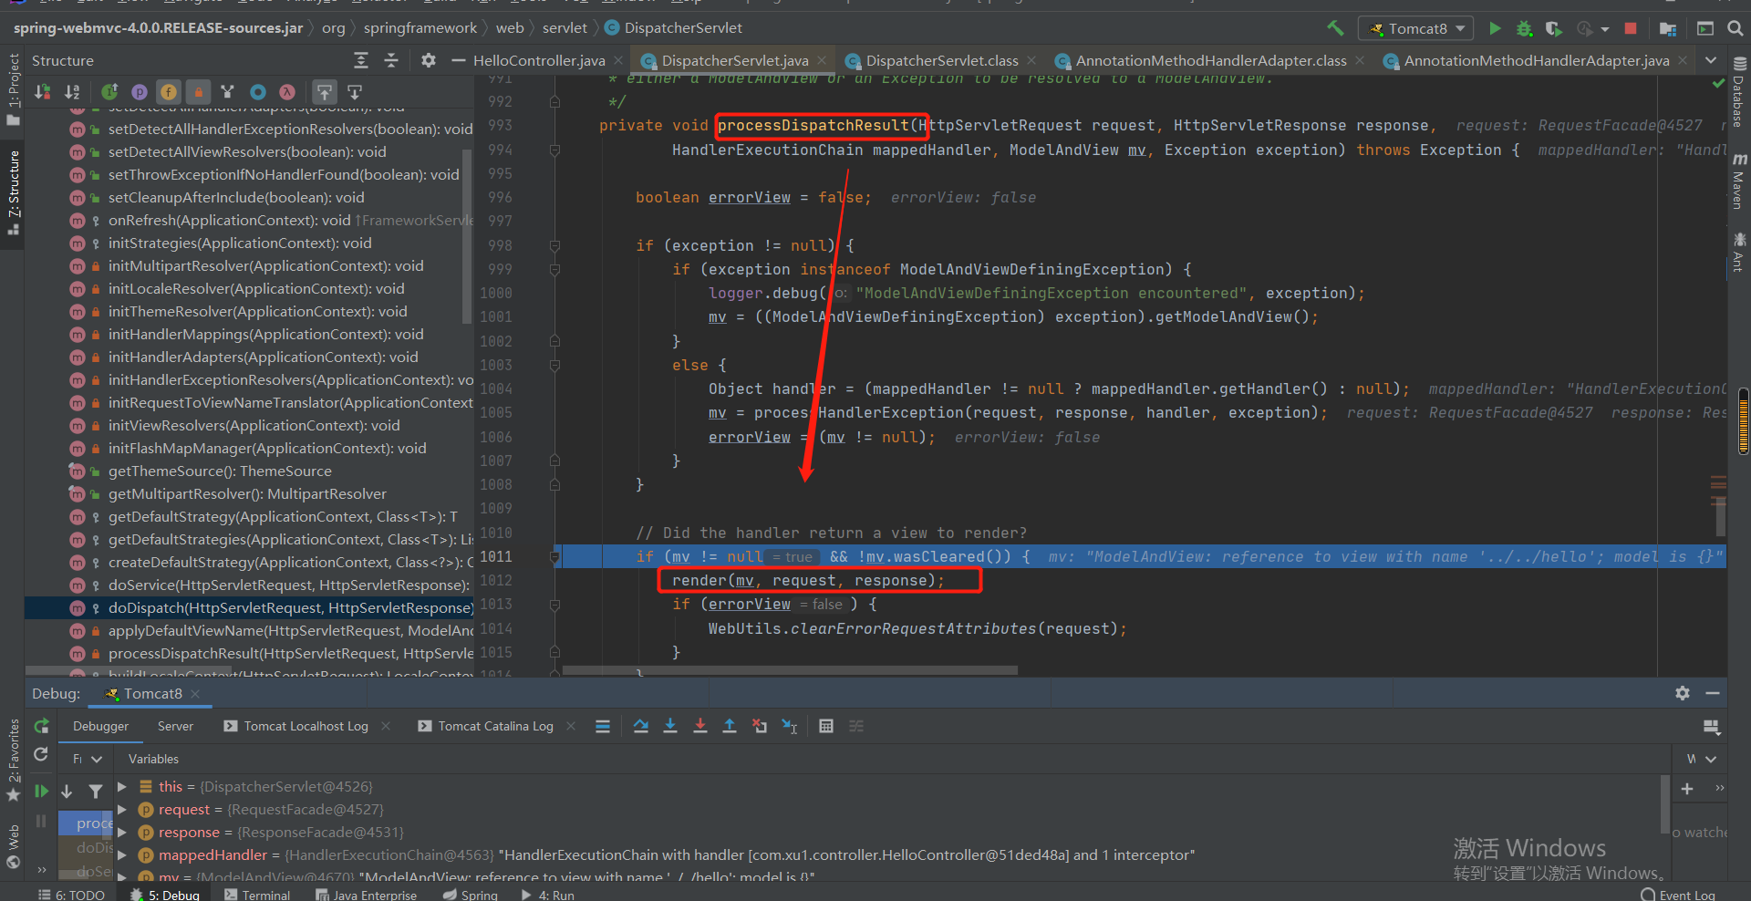Click the Filter frames funnel icon
This screenshot has width=1751, height=901.
[96, 791]
